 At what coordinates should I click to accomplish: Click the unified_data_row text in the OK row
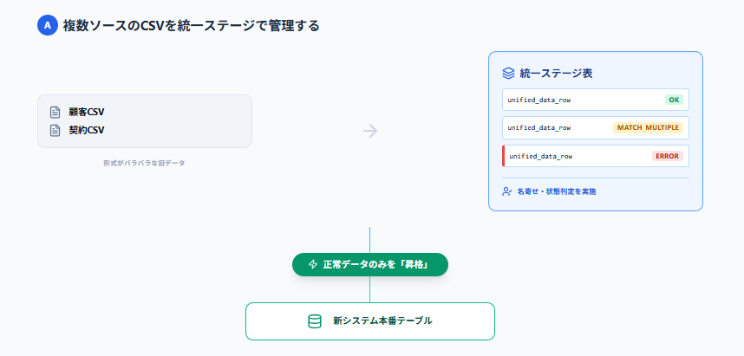pyautogui.click(x=539, y=100)
